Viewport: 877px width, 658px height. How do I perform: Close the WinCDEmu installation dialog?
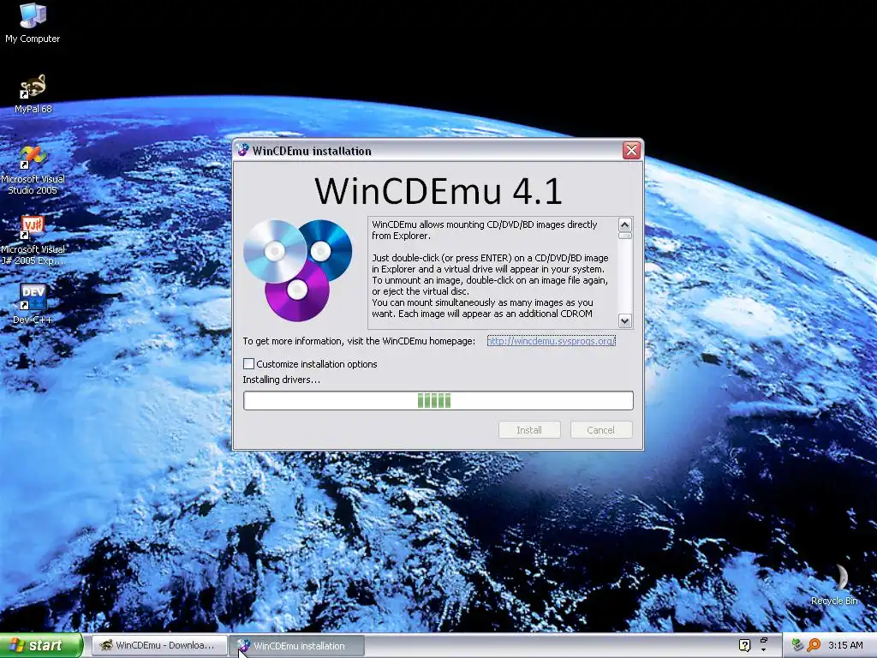point(631,151)
